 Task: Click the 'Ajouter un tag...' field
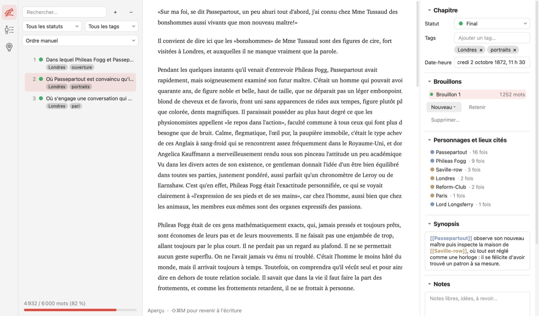(492, 38)
